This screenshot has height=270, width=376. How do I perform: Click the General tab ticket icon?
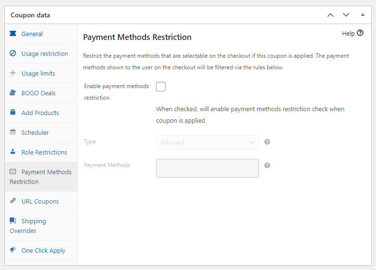[13, 34]
